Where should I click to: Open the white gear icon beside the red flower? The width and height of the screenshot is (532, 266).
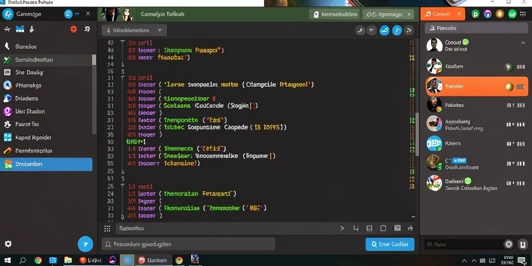click(x=87, y=29)
